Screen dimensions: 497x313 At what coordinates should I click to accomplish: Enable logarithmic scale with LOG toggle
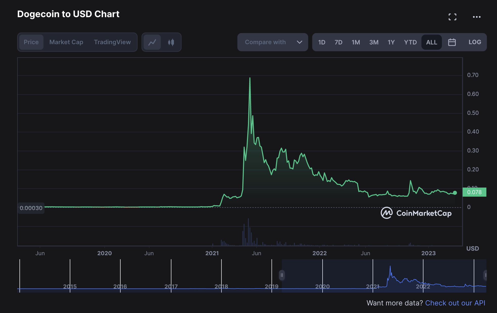(475, 42)
